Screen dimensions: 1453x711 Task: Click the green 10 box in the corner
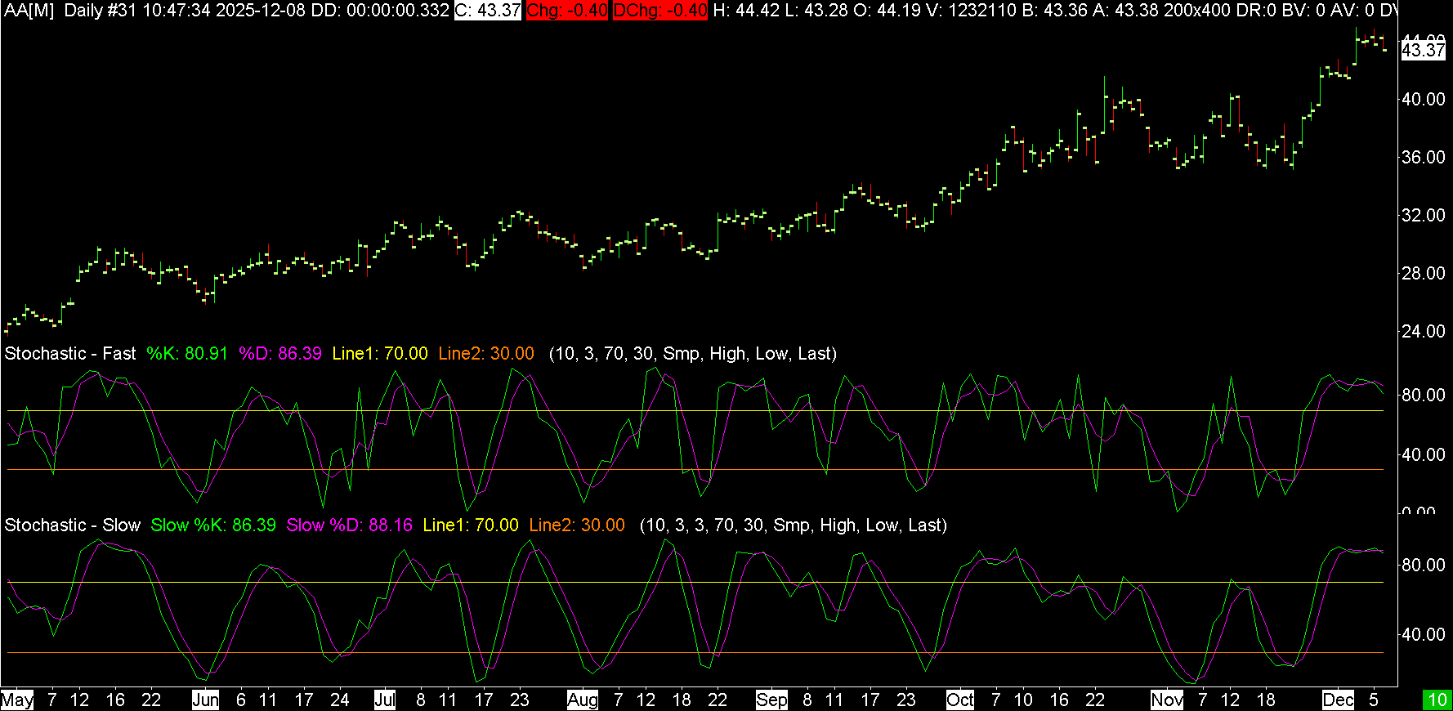point(1437,700)
